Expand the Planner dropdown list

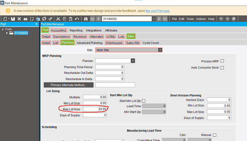pos(133,61)
